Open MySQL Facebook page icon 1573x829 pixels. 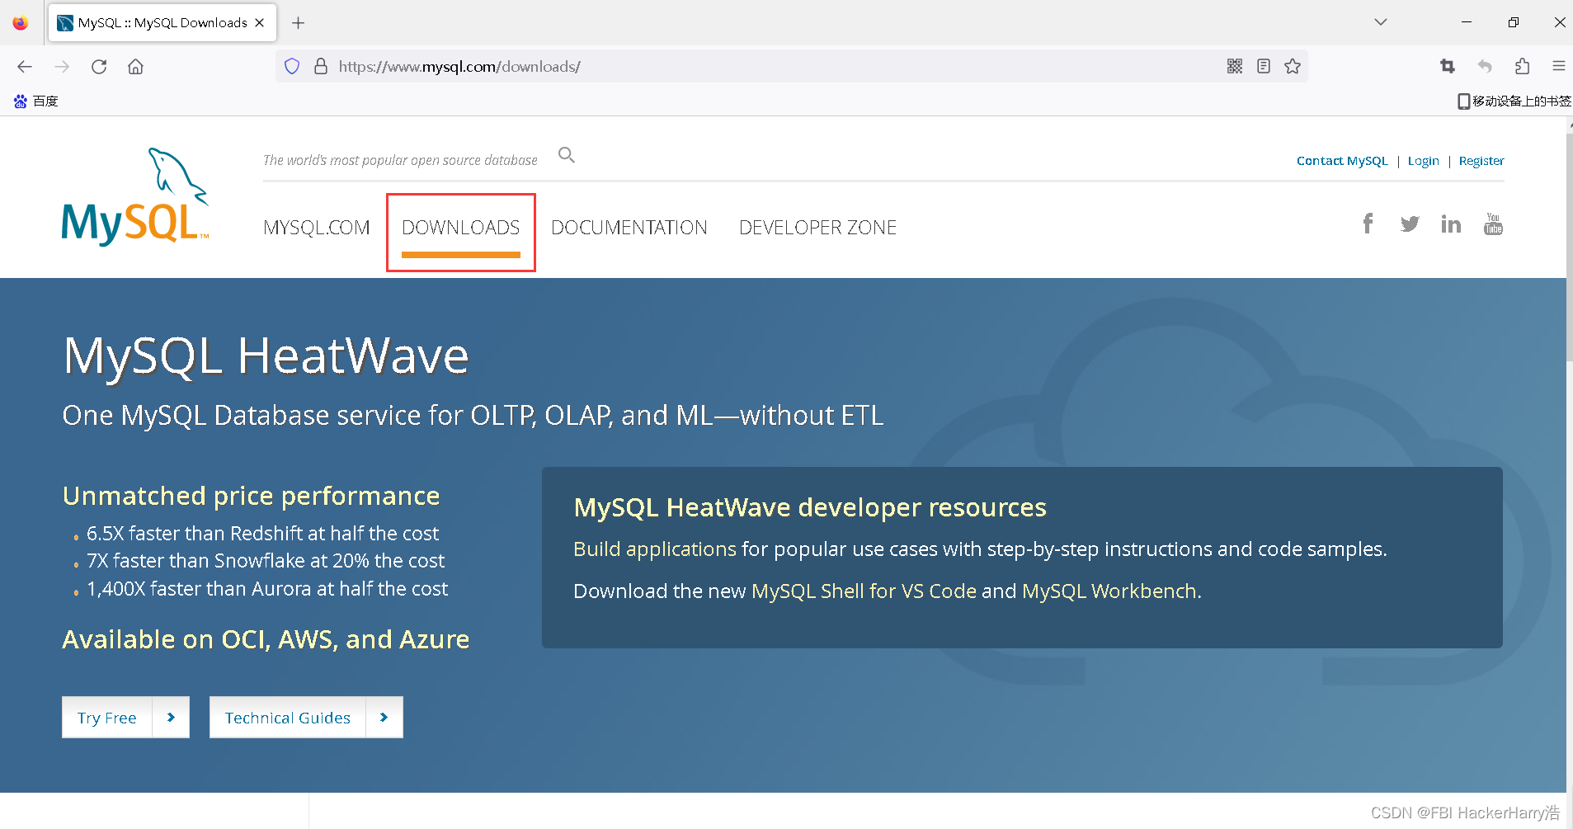1368,224
